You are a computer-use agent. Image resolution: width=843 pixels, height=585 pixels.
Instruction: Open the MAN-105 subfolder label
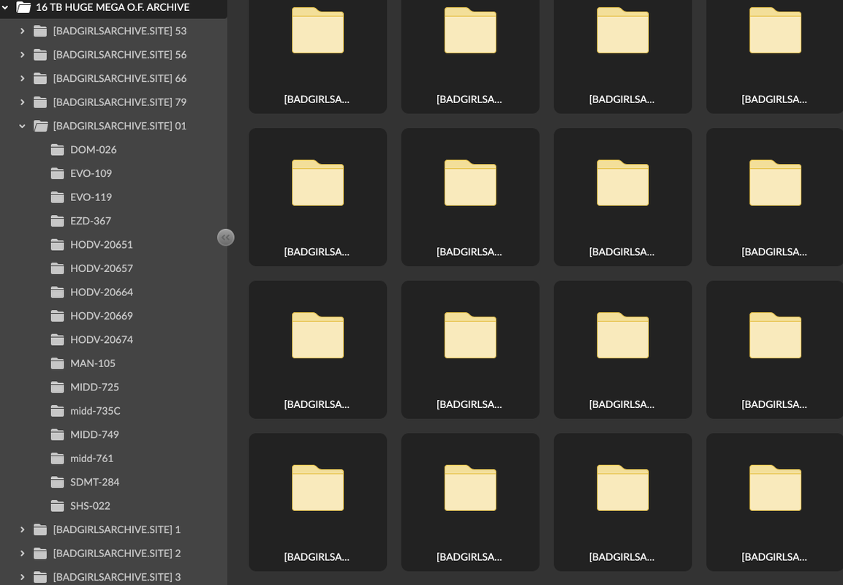[92, 363]
